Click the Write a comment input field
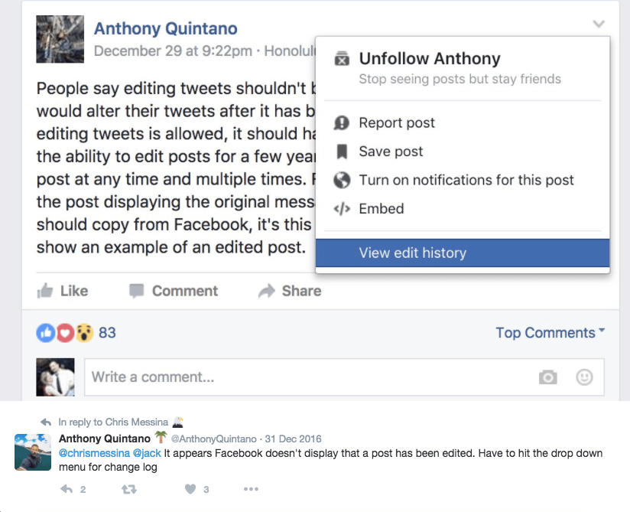 306,377
